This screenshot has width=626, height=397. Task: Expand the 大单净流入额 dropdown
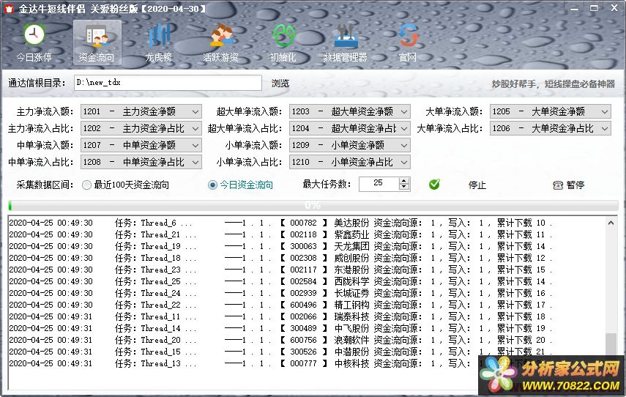[x=605, y=112]
